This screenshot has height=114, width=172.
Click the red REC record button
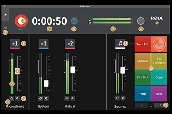click(x=21, y=21)
